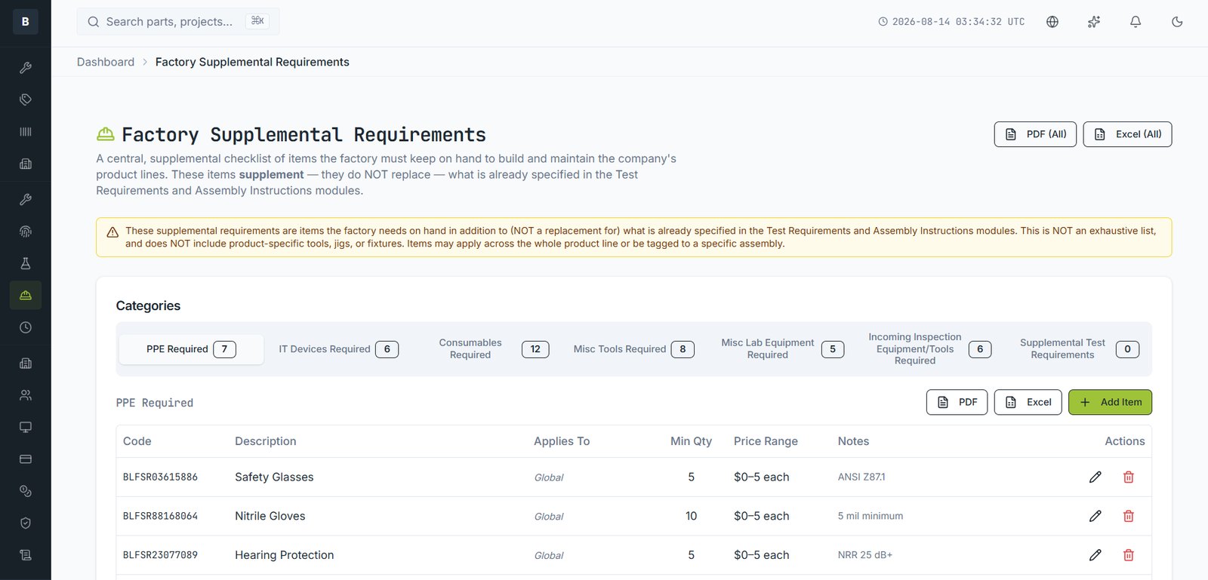
Task: Click the Safety Glasses description
Action: click(x=274, y=477)
